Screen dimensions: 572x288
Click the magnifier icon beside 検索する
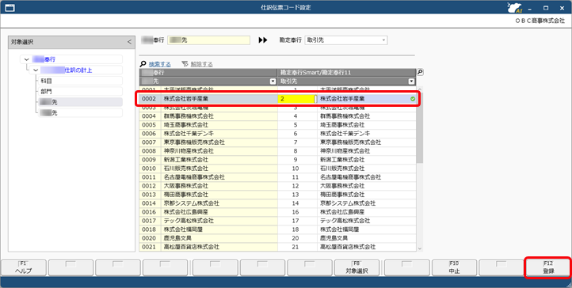tap(143, 64)
